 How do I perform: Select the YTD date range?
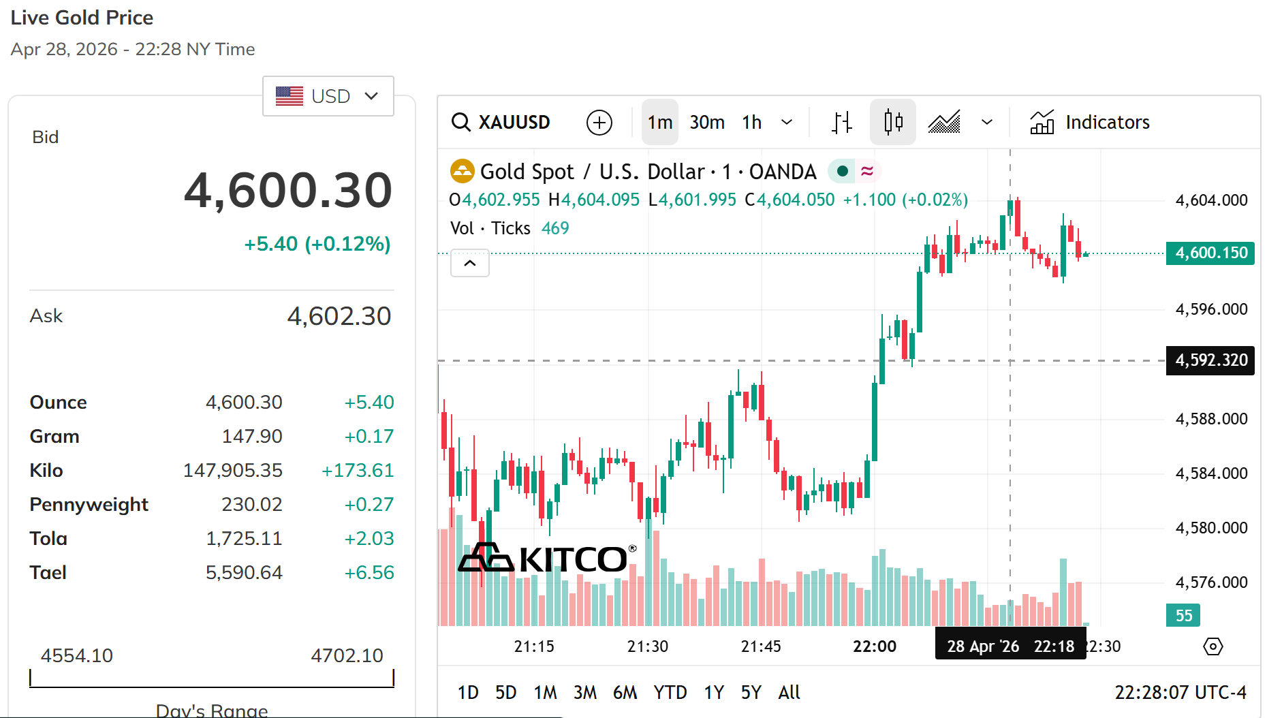pos(670,693)
